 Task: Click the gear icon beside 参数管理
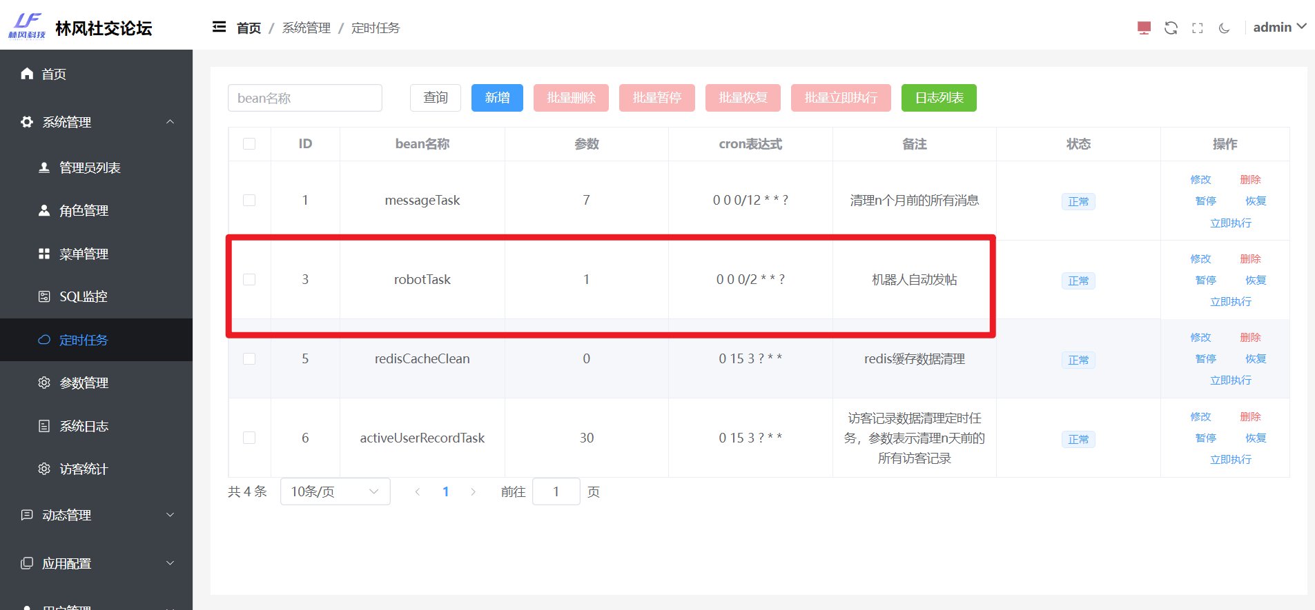point(44,383)
